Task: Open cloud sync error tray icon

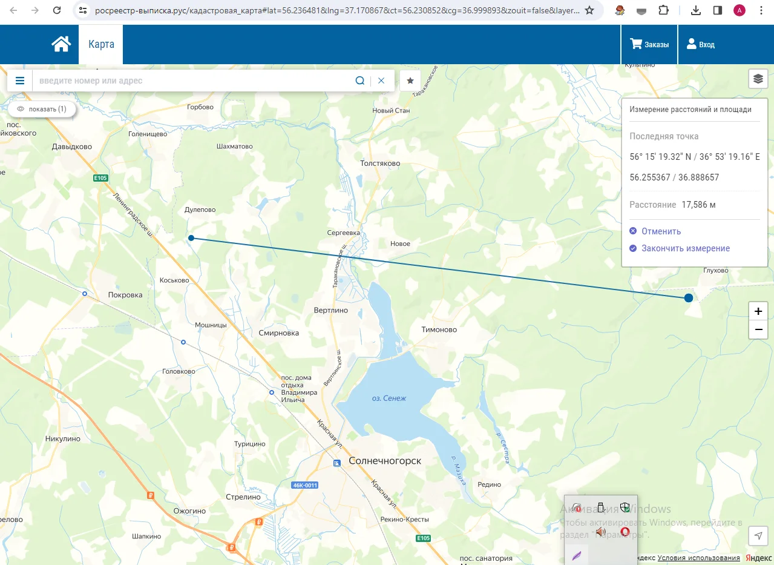Action: [577, 507]
